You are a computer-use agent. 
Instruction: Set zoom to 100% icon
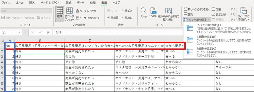tap(153, 13)
